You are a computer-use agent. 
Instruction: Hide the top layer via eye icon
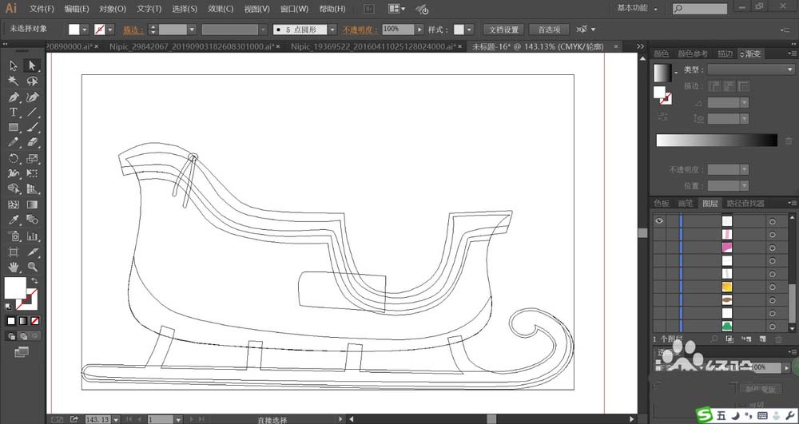659,221
